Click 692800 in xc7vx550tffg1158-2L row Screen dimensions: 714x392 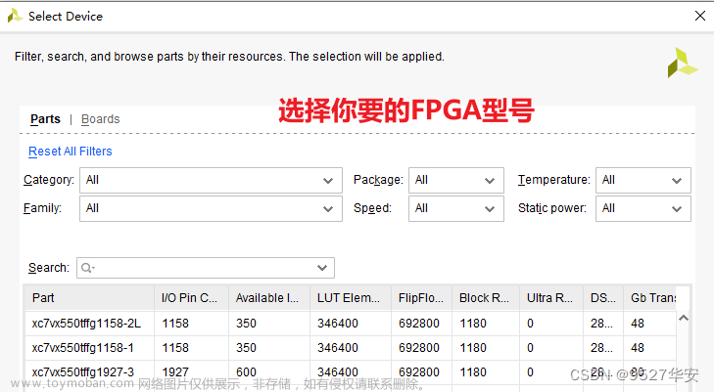pyautogui.click(x=419, y=324)
